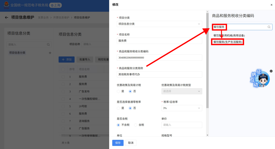Click scrollbar up arrow in form panel

(x=208, y=12)
